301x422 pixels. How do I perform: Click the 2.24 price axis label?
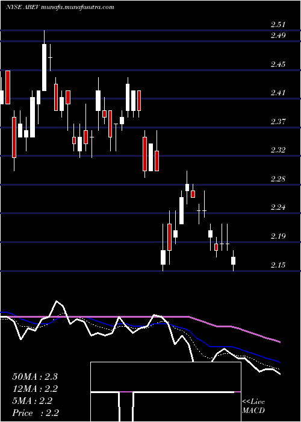click(278, 207)
